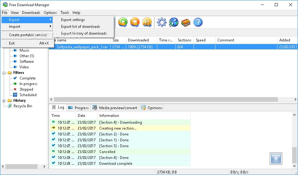298x175 pixels.
Task: Choose Export history of downloads
Action: tap(83, 33)
